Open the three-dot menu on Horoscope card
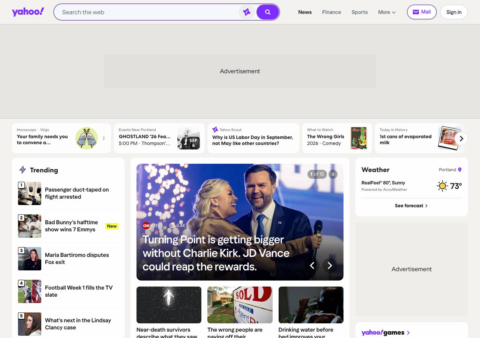This screenshot has height=338, width=480. [104, 138]
